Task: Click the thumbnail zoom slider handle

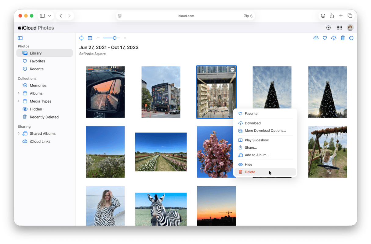Action: pyautogui.click(x=115, y=38)
